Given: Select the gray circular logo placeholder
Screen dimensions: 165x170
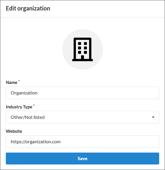Looking at the screenshot, I should pyautogui.click(x=82, y=49).
